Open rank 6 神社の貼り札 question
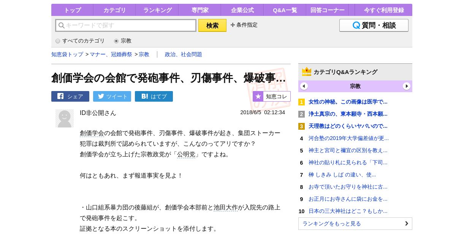The width and height of the screenshot is (456, 239). tap(348, 162)
